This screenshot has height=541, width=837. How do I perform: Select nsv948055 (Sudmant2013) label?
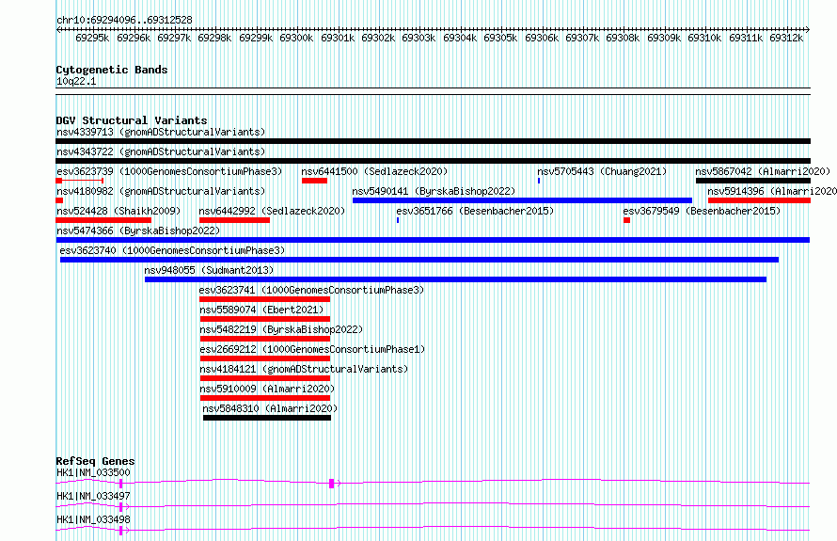pyautogui.click(x=209, y=270)
